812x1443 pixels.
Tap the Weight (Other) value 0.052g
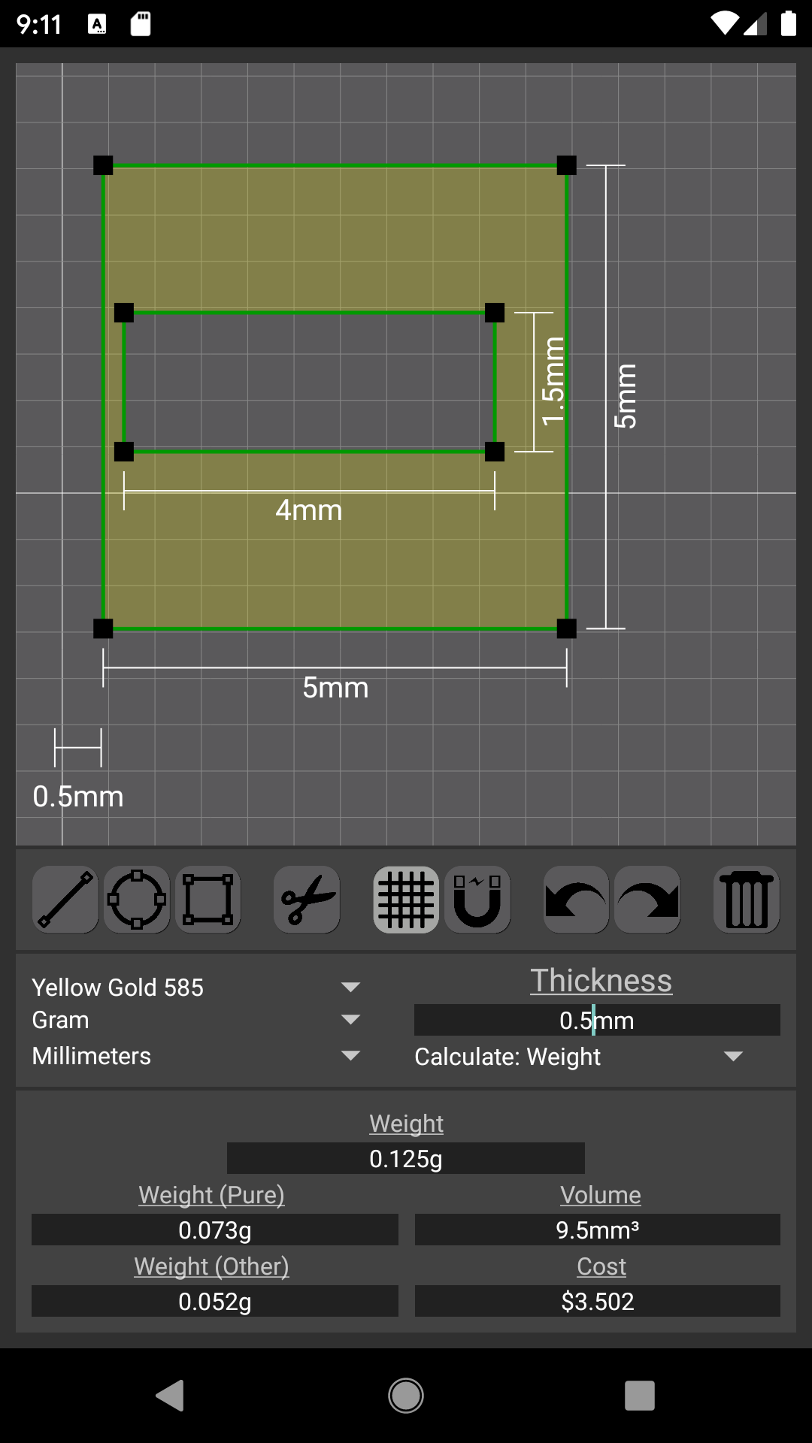coord(215,1301)
